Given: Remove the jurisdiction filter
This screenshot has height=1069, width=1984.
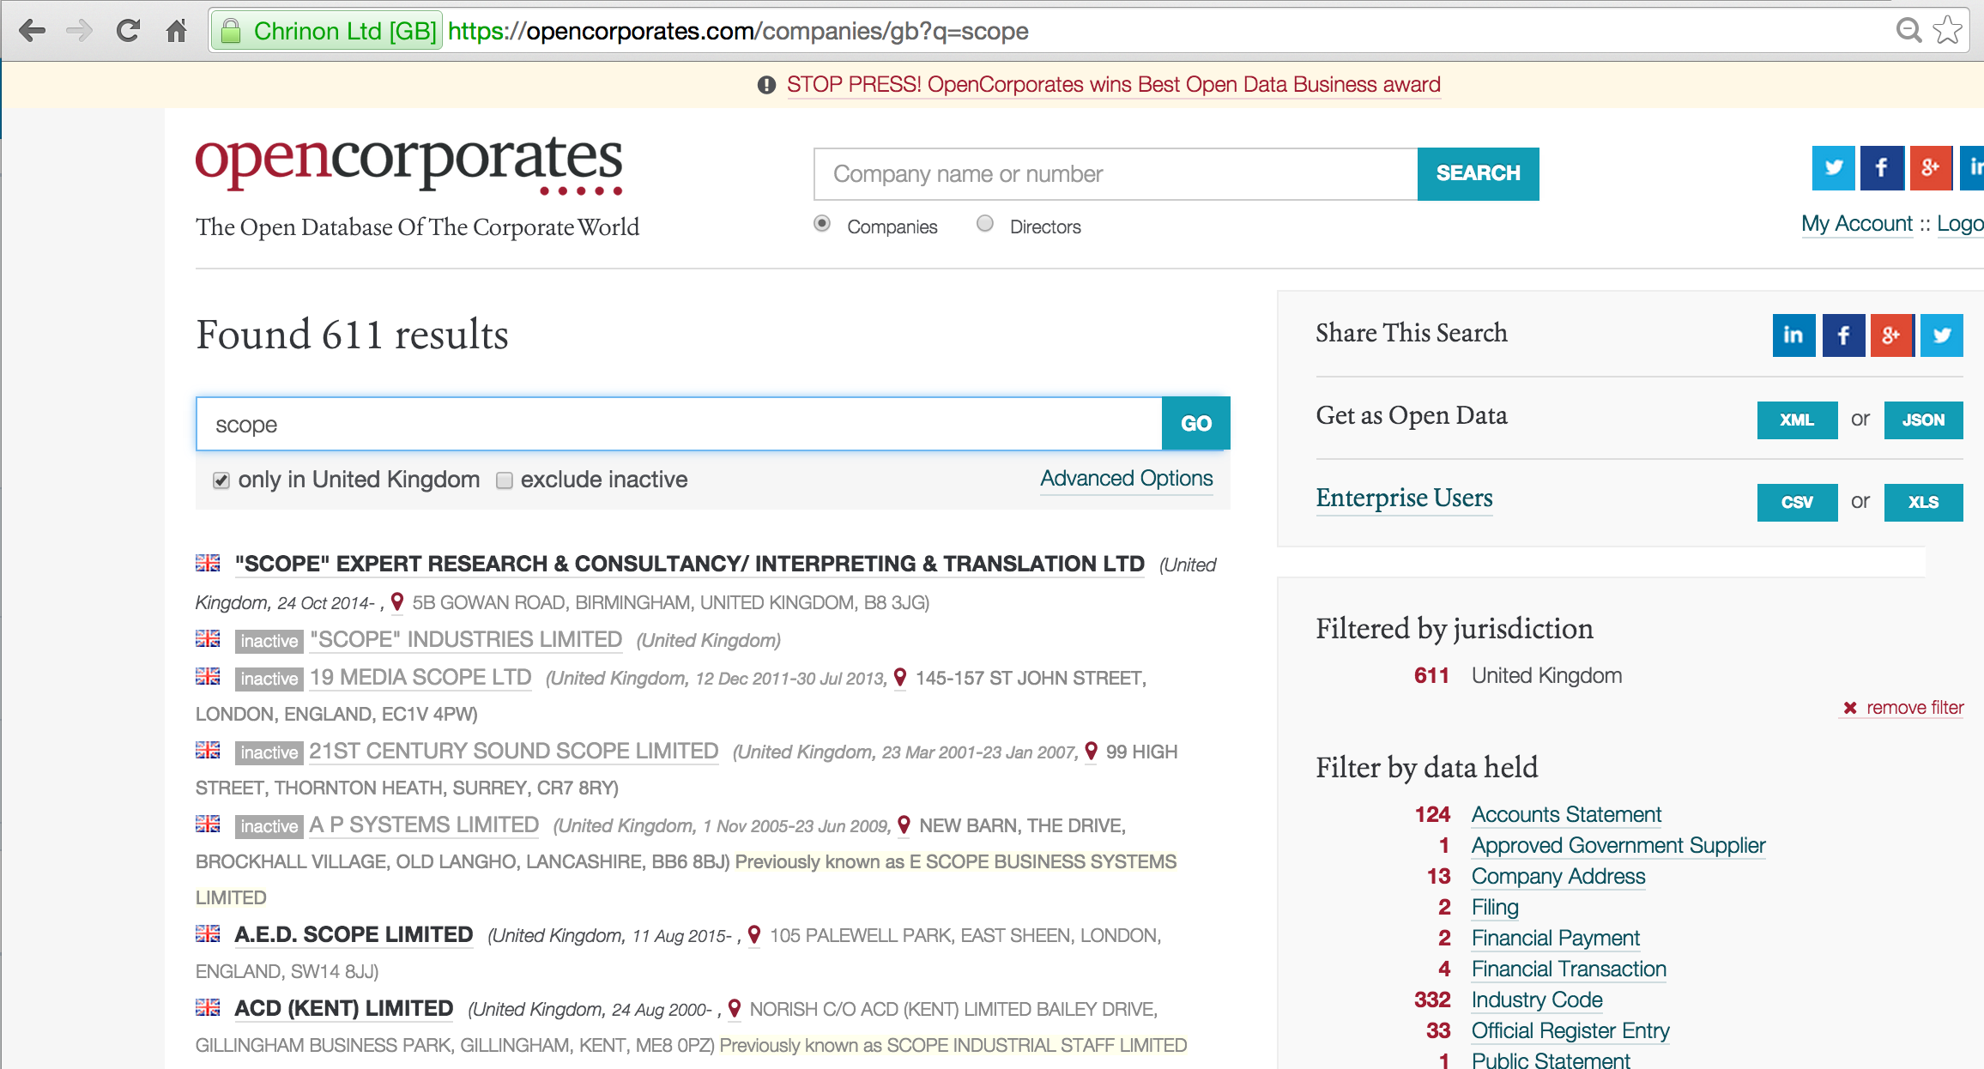Looking at the screenshot, I should [x=1903, y=708].
